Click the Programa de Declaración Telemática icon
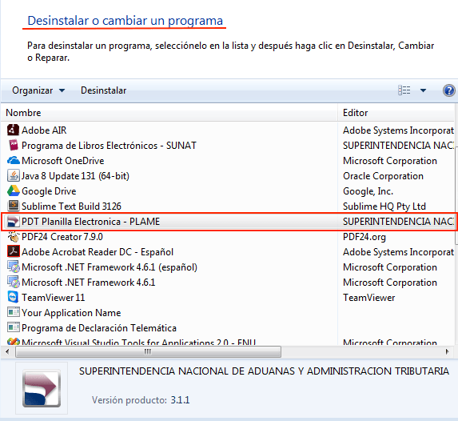 (x=13, y=327)
